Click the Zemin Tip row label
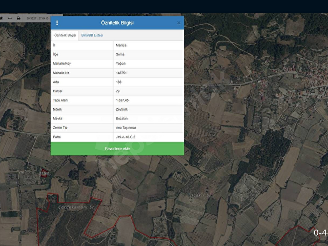Screen dimensions: 328x246 tap(60, 128)
